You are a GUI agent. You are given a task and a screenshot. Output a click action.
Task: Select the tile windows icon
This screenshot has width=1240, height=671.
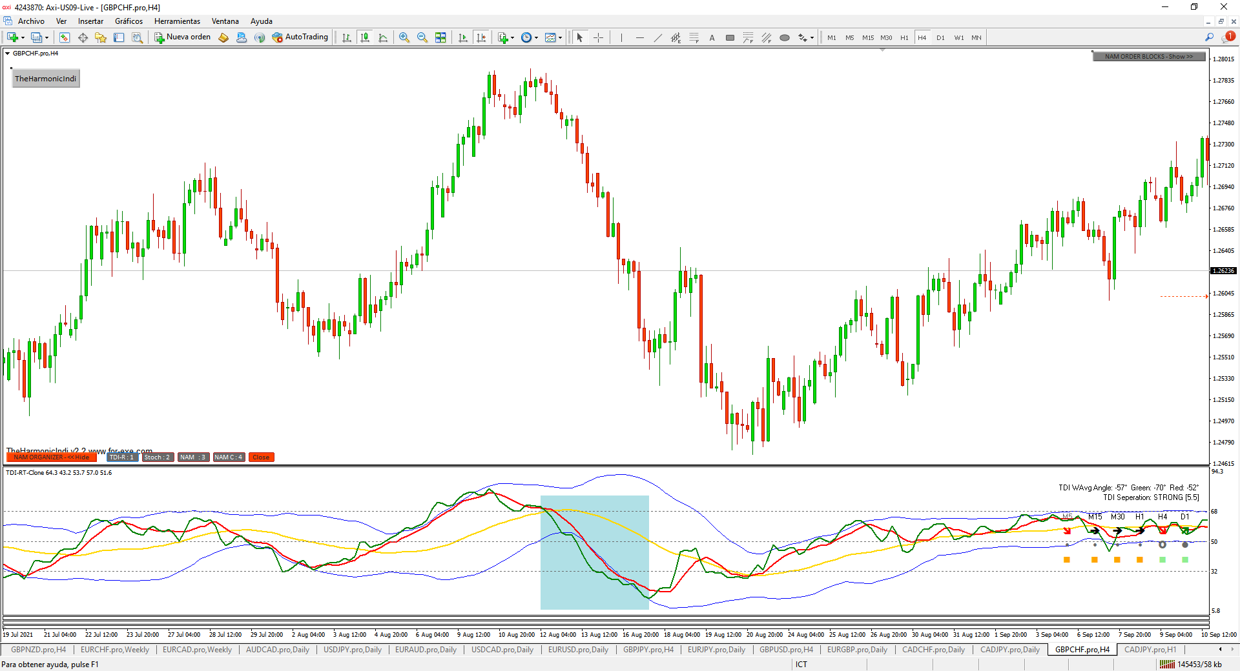440,37
